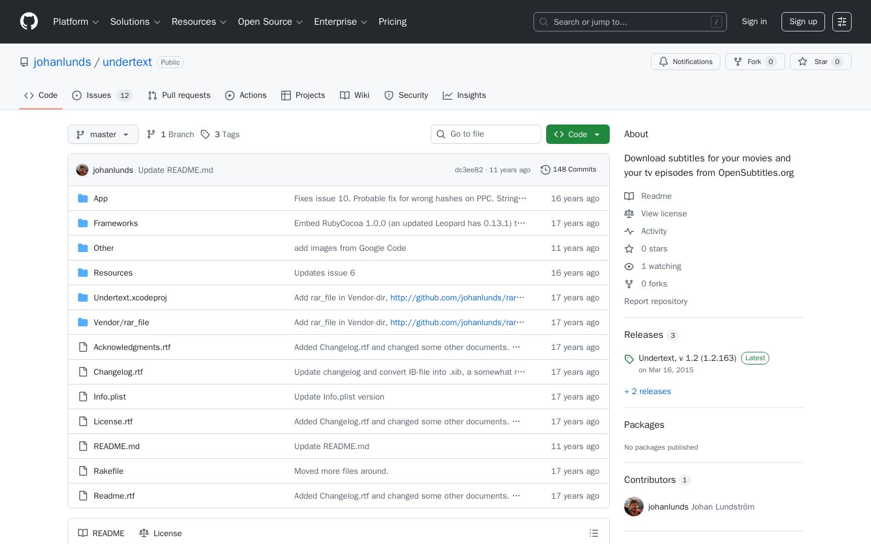Screen dimensions: 871x544
Task: Click the Vendor/rar_file folder icon
Action: (83, 322)
